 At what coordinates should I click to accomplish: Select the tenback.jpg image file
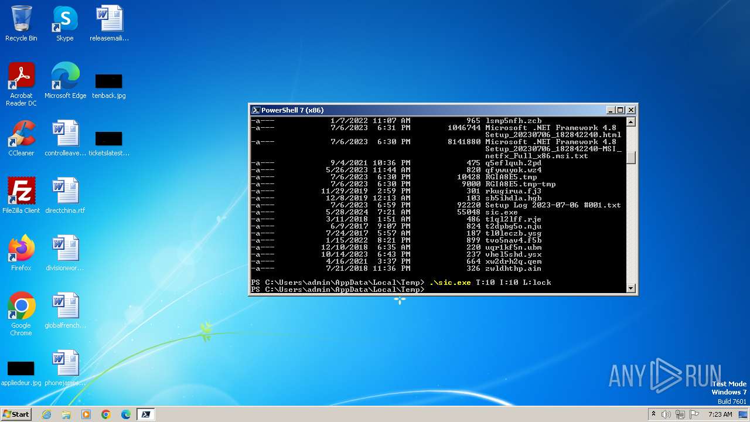(109, 86)
